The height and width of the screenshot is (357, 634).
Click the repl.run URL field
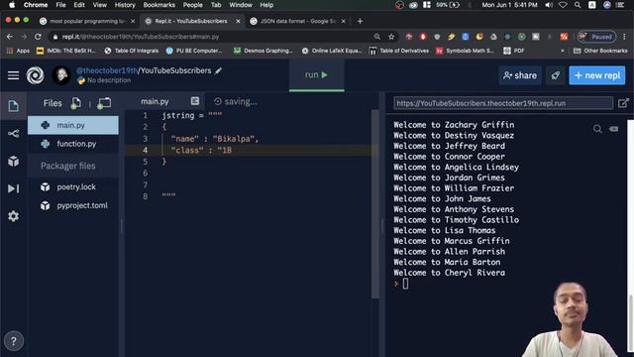pyautogui.click(x=503, y=103)
